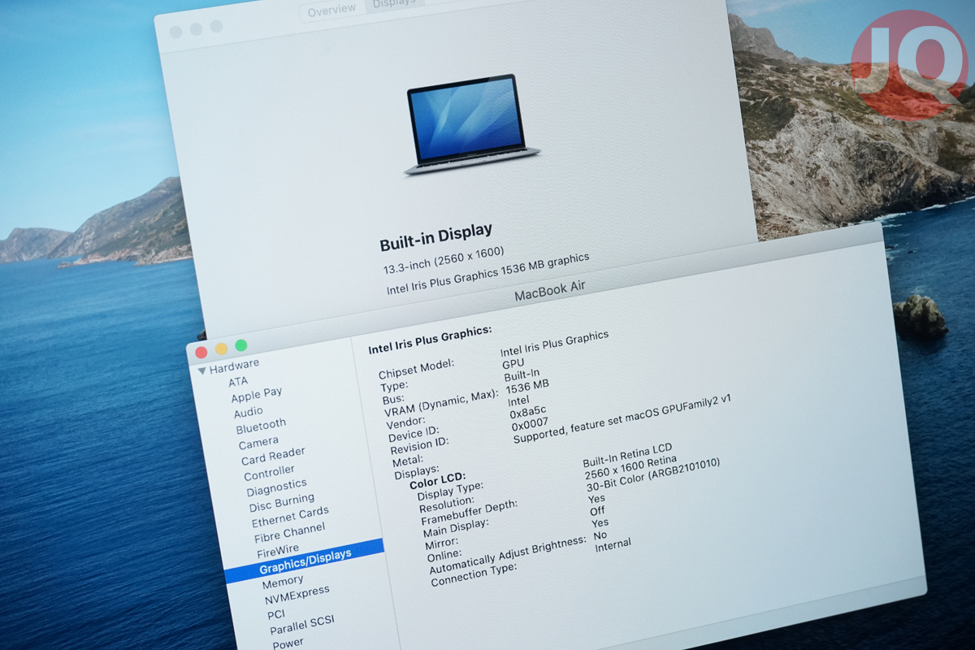Screen dimensions: 975x650
Task: Select Camera in the sidebar
Action: click(x=258, y=443)
